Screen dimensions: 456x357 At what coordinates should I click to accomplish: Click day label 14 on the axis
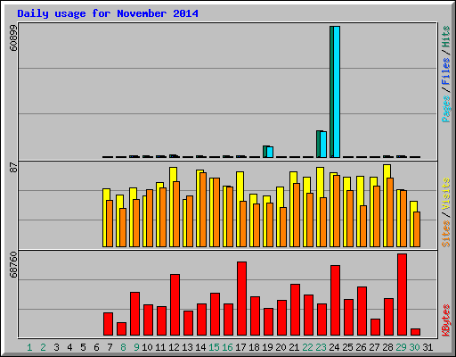coord(200,347)
